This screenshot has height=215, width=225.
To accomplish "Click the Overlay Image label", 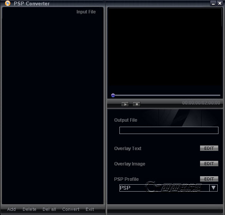I will [129, 164].
